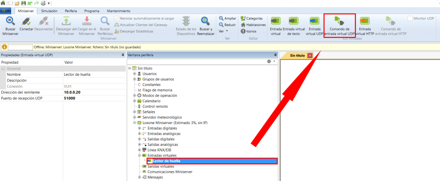This screenshot has width=440, height=181.
Task: Click Cargar en el Miniserver icon
Action: click(x=86, y=21)
